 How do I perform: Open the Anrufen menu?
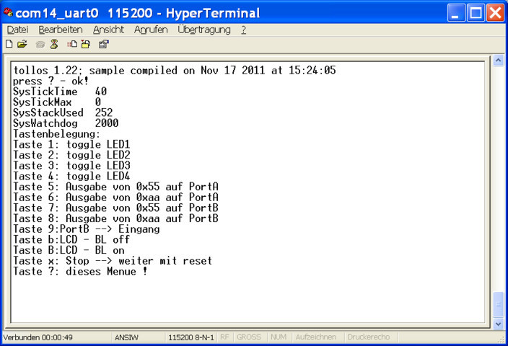tap(151, 30)
